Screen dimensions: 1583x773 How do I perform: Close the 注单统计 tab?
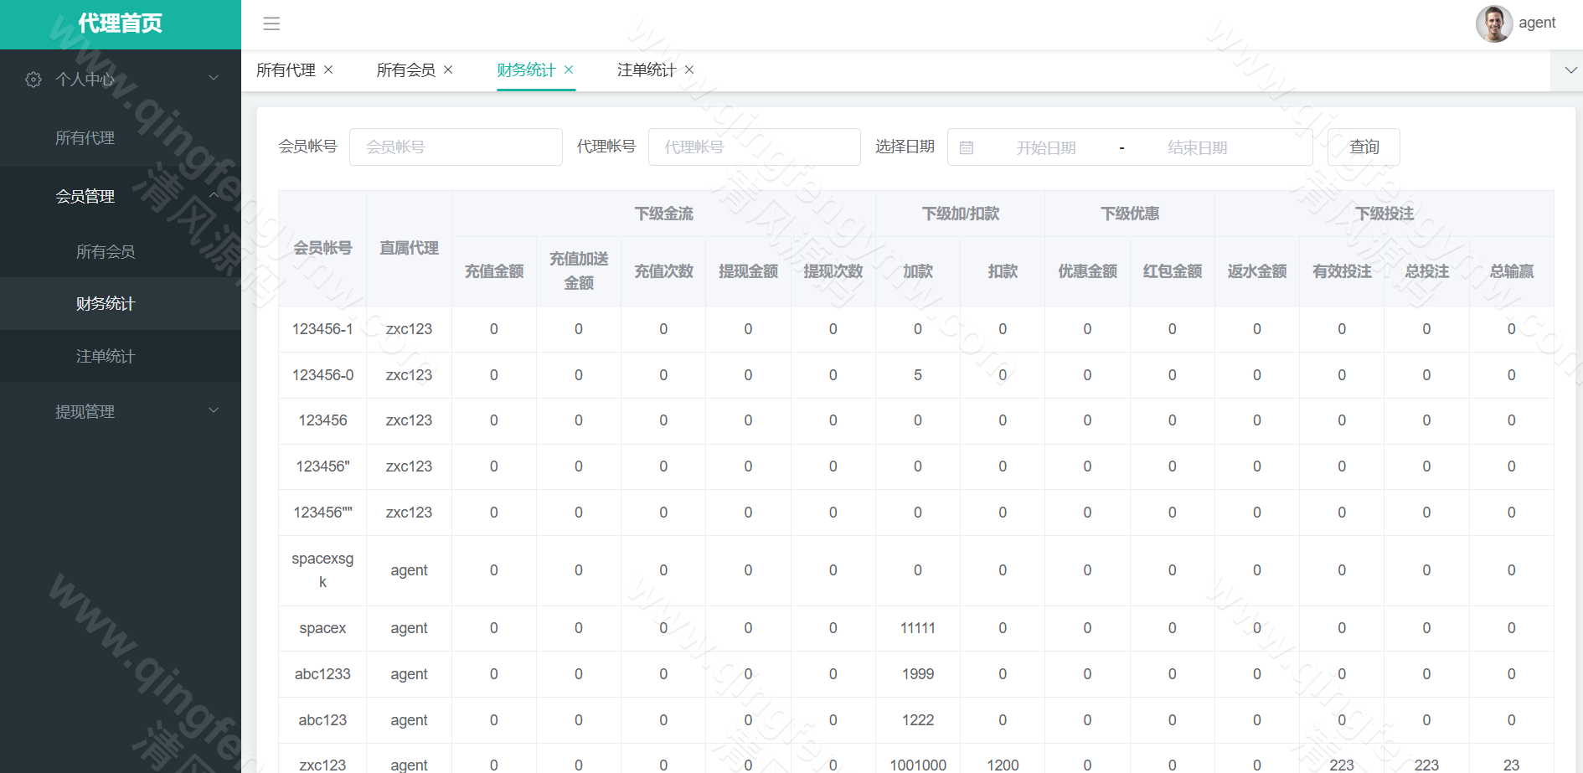pos(689,70)
